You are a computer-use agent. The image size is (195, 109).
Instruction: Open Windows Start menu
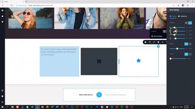tap(2, 107)
